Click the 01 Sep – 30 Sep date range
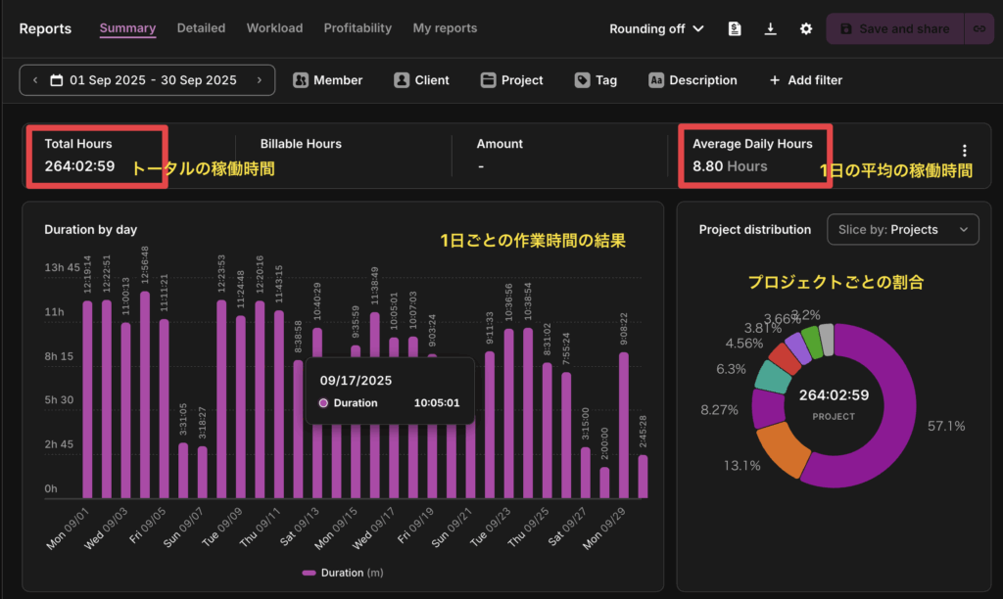The image size is (1003, 599). tap(147, 80)
